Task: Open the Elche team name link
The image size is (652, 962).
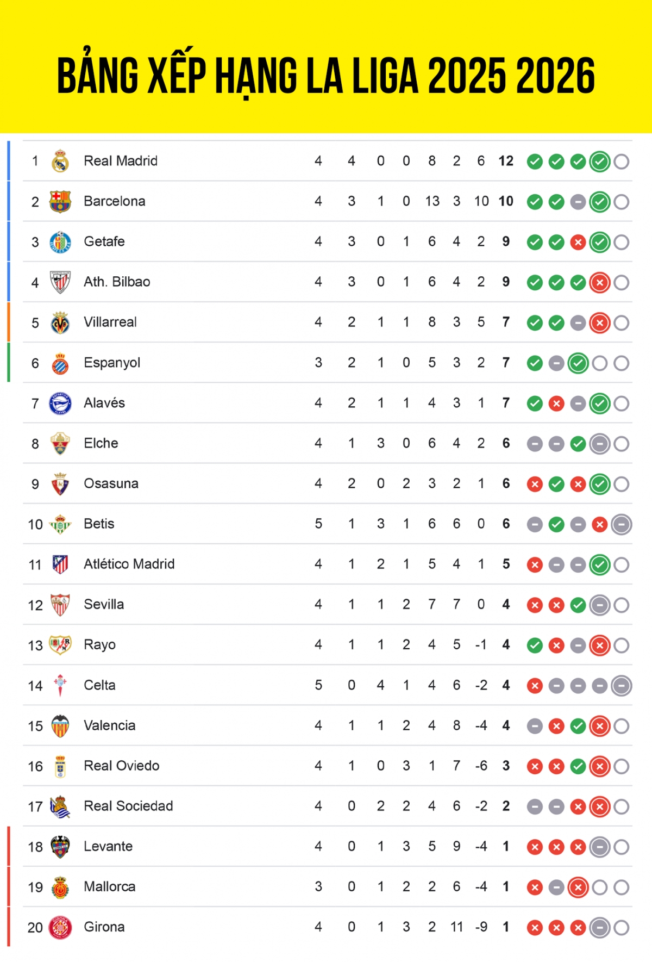Action: [x=101, y=443]
